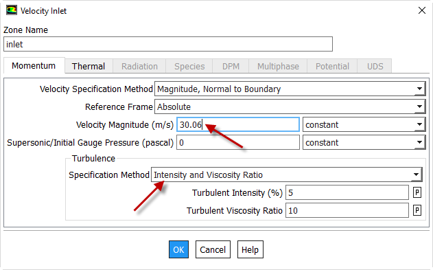The width and height of the screenshot is (433, 270).
Task: Click the Velocity Inlet title text
Action: click(43, 11)
